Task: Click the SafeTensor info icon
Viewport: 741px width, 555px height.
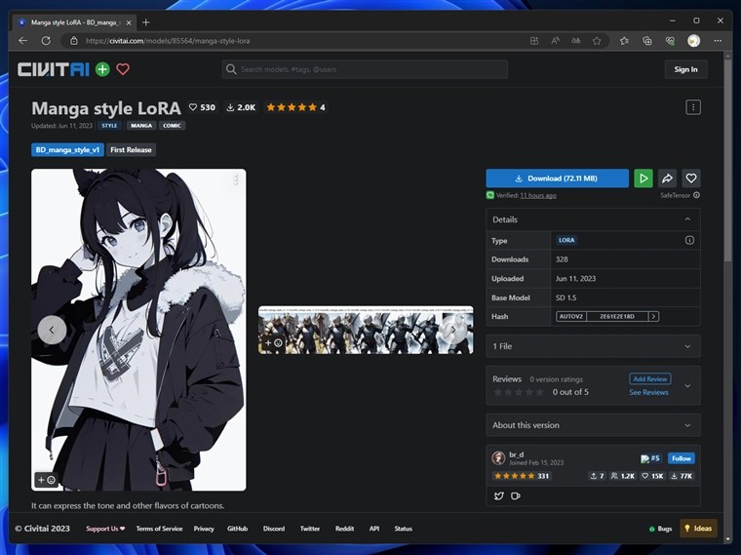Action: [696, 195]
